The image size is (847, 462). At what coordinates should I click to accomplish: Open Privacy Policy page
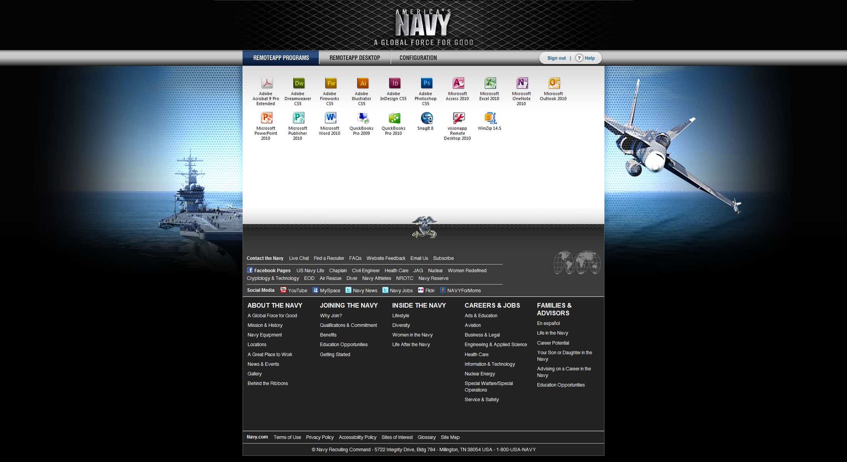pyautogui.click(x=320, y=437)
